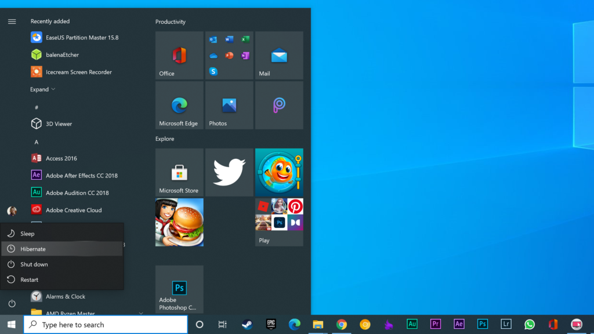Viewport: 594px width, 334px height.
Task: Open the Mail tile
Action: tap(279, 55)
